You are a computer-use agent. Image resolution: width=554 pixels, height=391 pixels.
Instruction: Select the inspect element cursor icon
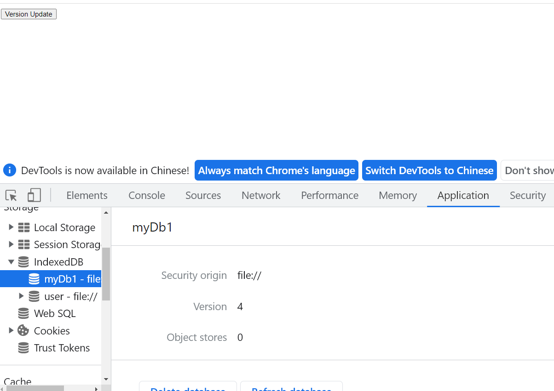point(12,195)
